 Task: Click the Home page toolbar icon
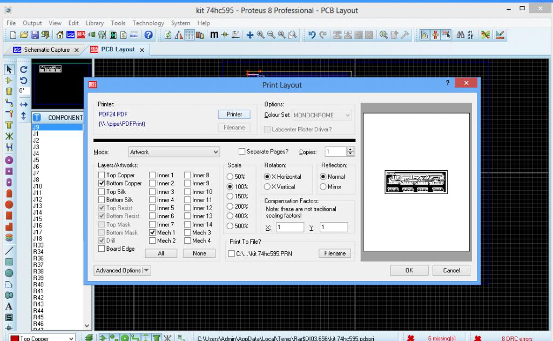pos(59,35)
